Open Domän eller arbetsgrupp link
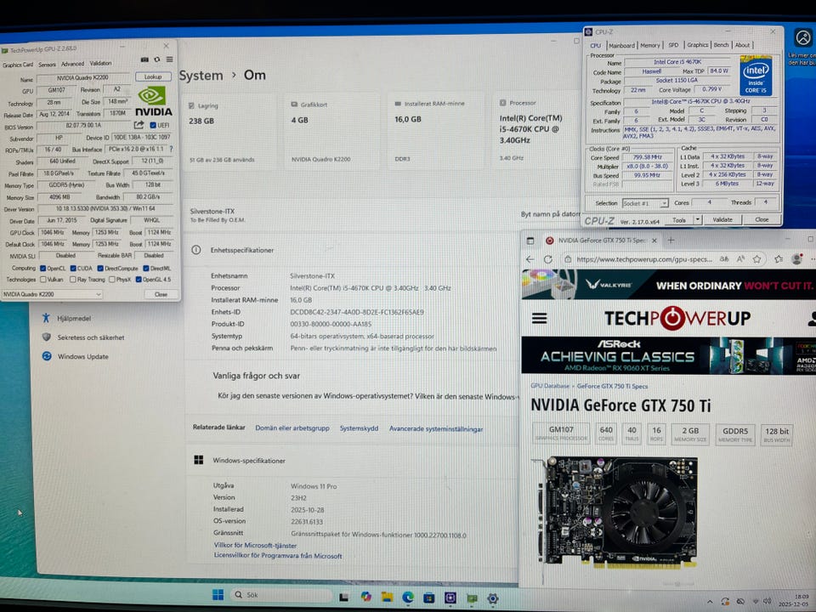 point(292,428)
